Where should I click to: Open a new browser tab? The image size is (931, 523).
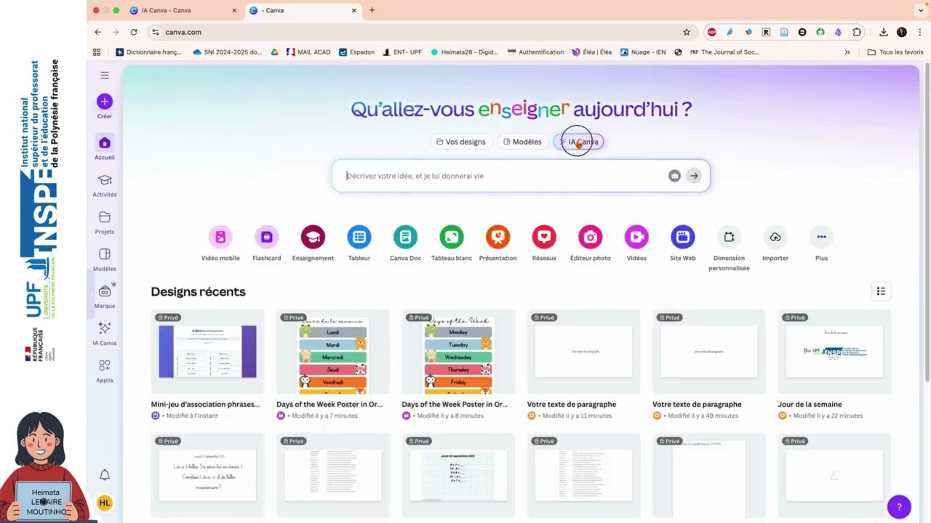372,10
